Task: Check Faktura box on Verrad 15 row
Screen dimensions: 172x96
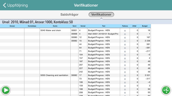Action: coord(125,41)
